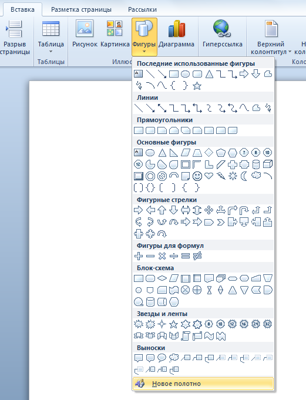Choose the oval in Основные фигуры
This screenshot has width=306, height=400.
(150, 153)
